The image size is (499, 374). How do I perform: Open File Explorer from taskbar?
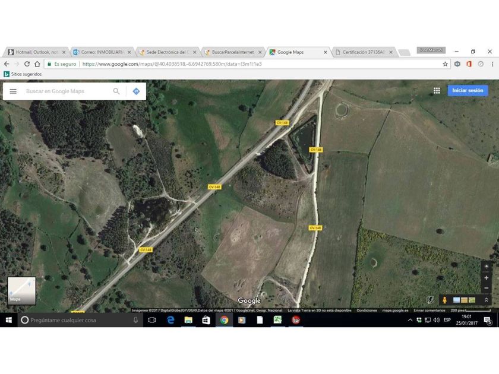click(188, 320)
